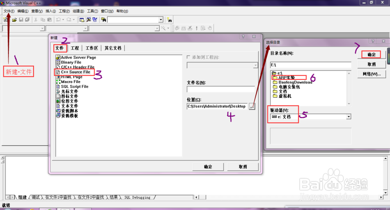This screenshot has width=390, height=210.
Task: Select HTML Page file type
Action: click(x=69, y=77)
